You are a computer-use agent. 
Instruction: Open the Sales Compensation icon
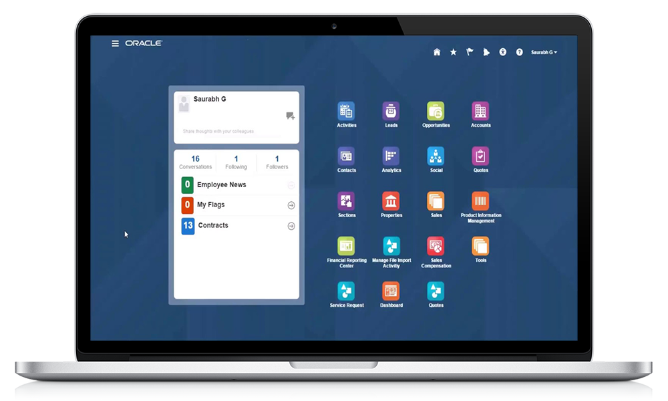point(436,247)
